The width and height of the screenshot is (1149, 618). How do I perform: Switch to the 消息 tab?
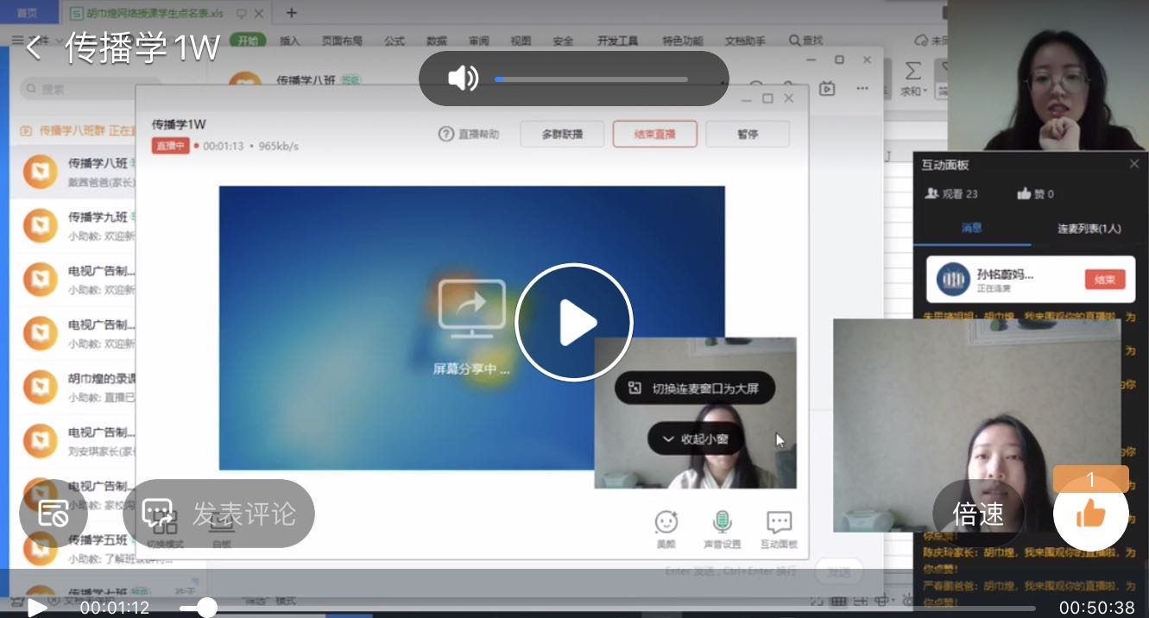[x=972, y=228]
